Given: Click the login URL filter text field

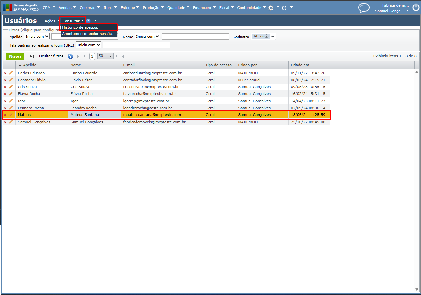Looking at the screenshot, I should (x=136, y=45).
